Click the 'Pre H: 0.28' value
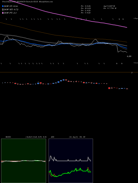Image resolution: width=138 pixels, height=183 pixels. [x=86, y=8]
